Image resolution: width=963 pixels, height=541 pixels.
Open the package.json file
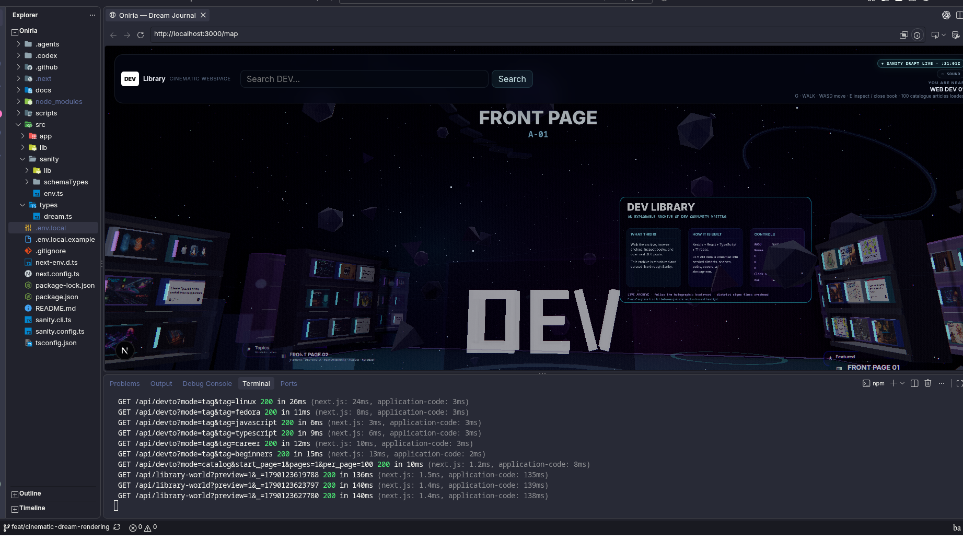pyautogui.click(x=56, y=297)
